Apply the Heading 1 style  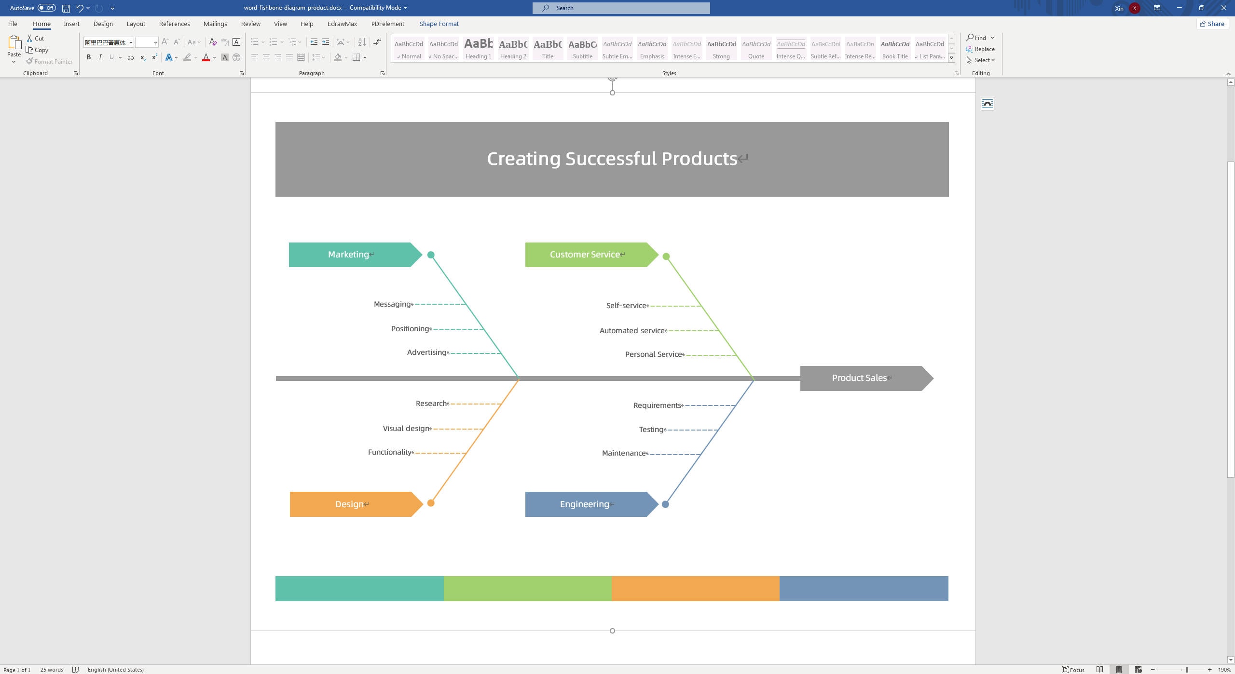[x=478, y=48]
